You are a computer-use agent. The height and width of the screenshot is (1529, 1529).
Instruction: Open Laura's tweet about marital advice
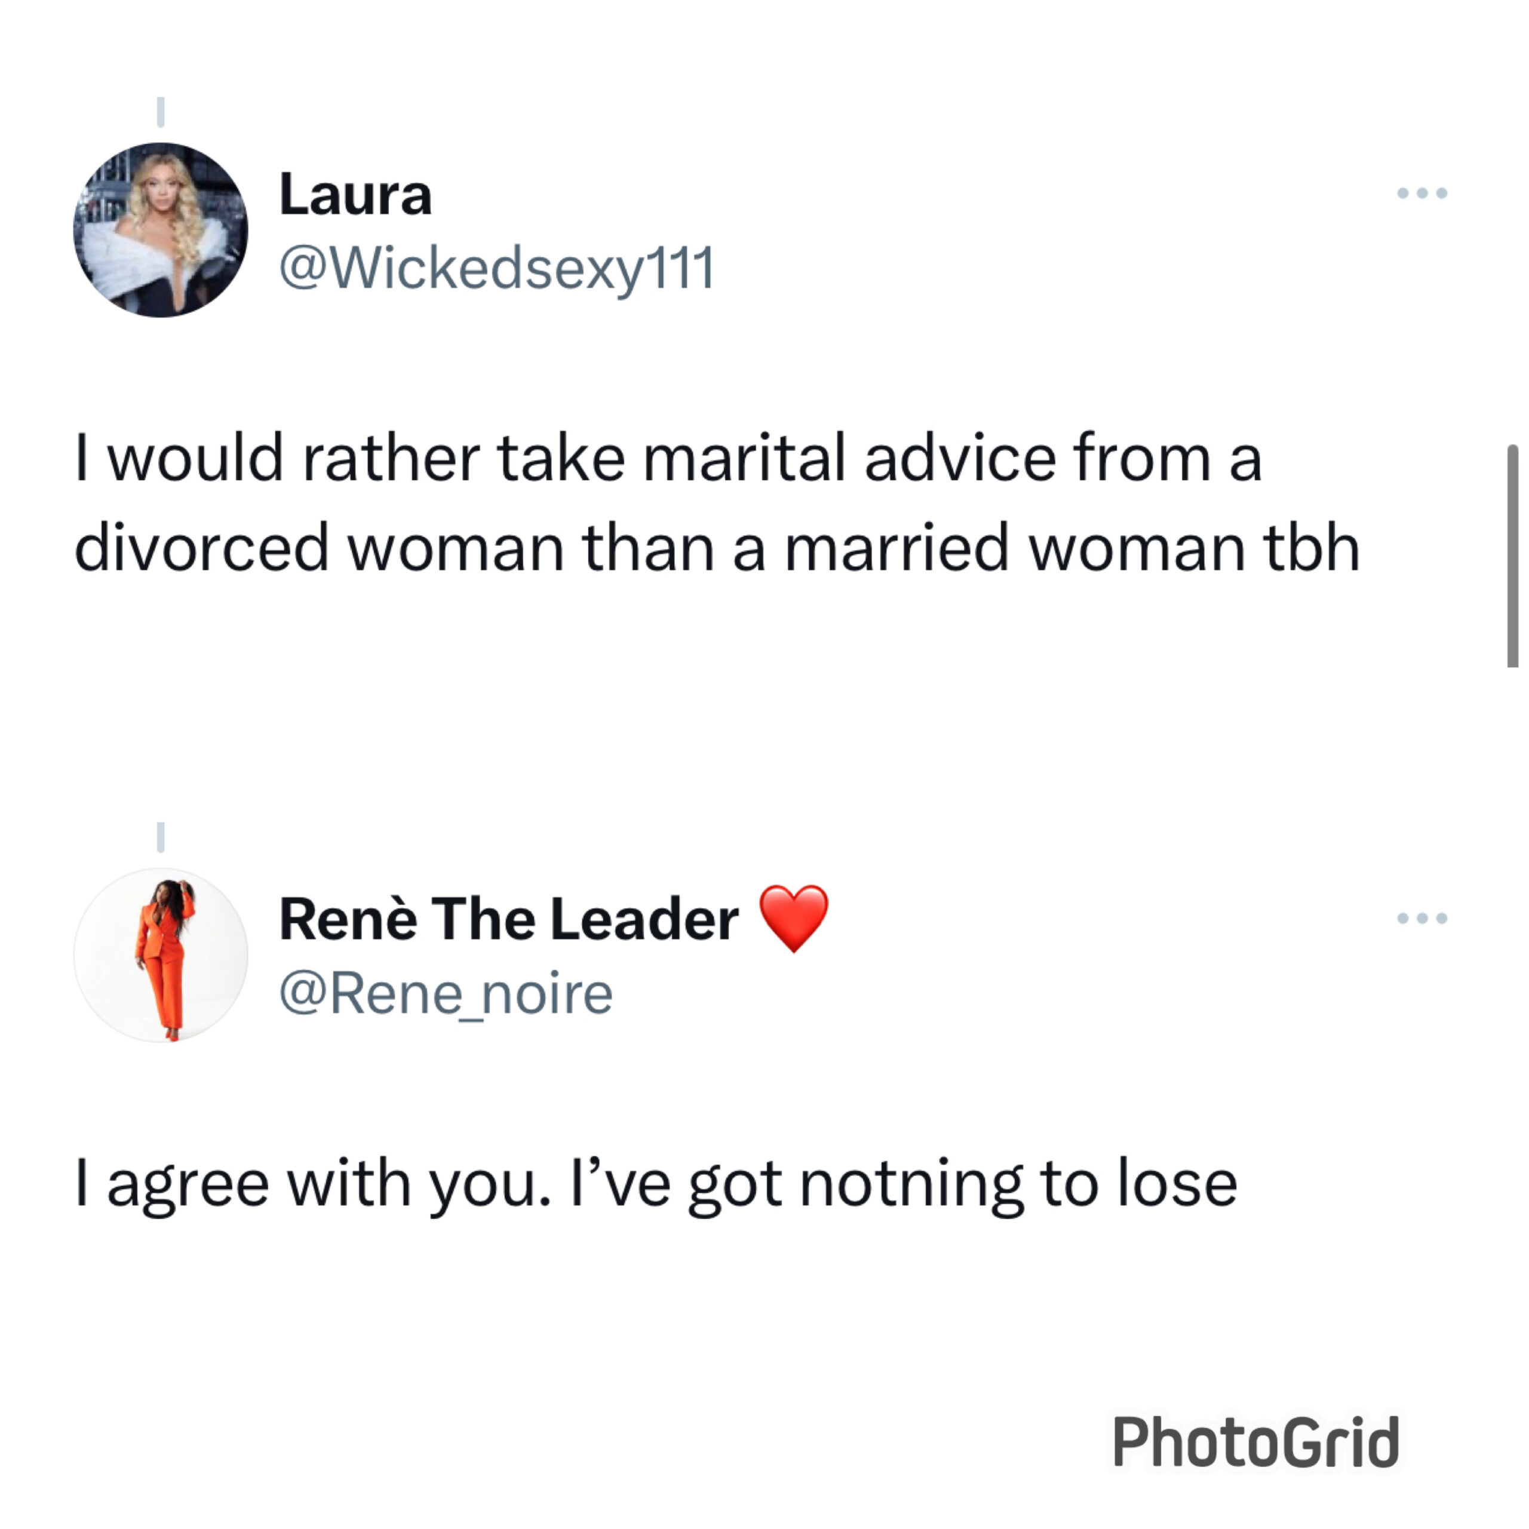pos(717,502)
